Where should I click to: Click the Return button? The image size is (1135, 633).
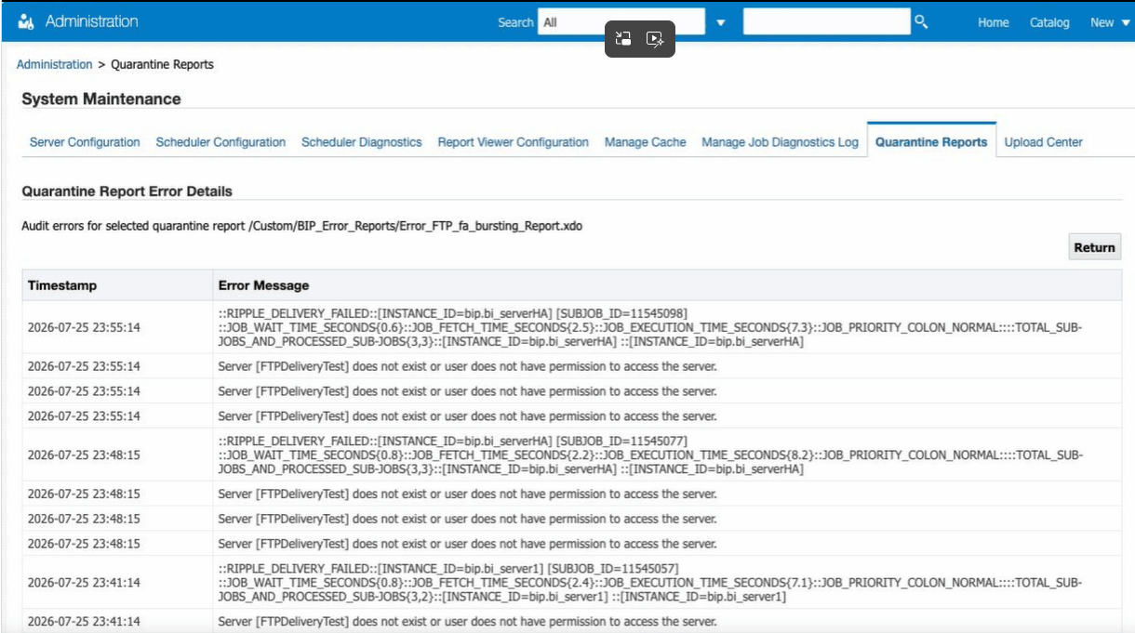1095,247
